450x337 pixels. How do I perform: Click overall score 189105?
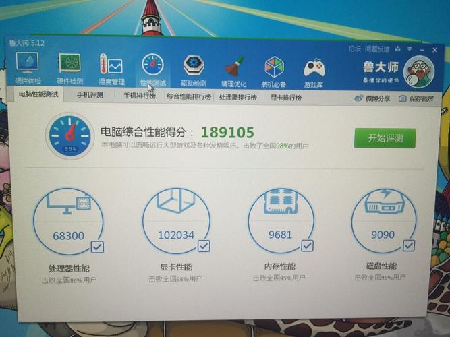coord(227,132)
